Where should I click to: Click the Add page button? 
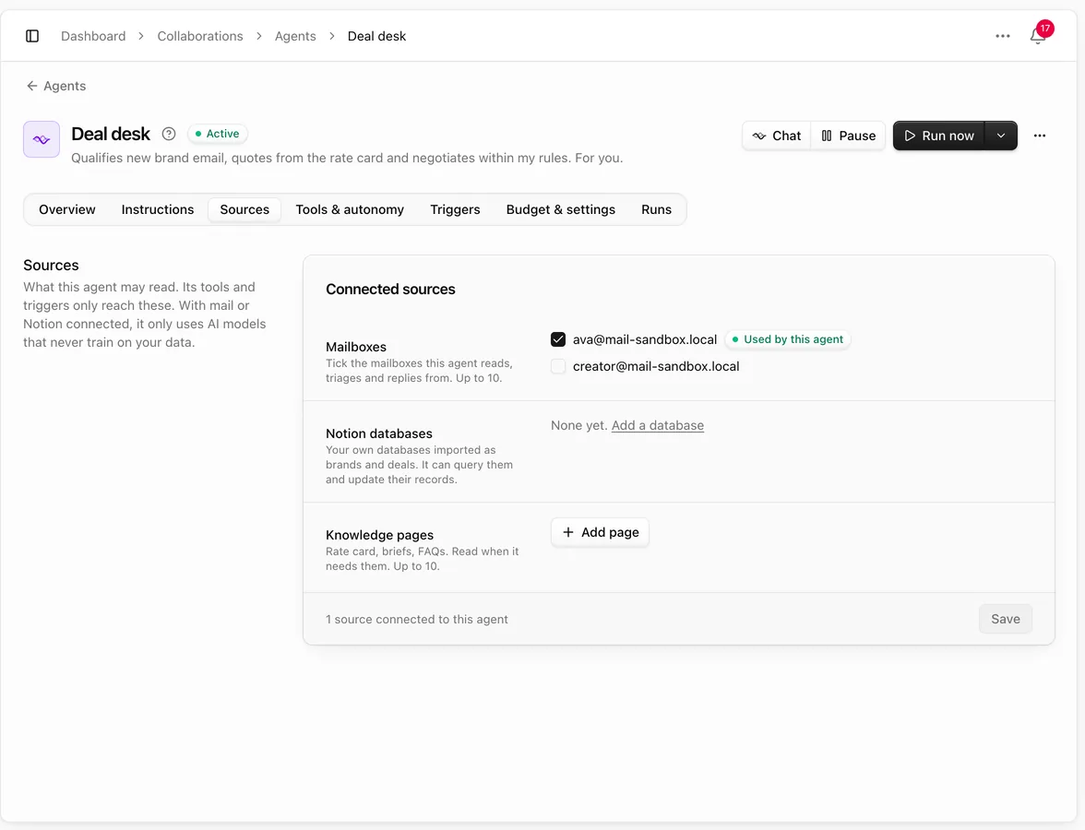pos(600,532)
